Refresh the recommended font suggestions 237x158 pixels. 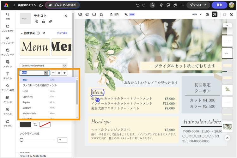pos(44,33)
